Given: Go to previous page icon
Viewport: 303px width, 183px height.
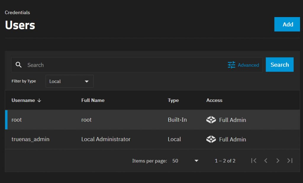Looking at the screenshot, I should click(266, 161).
